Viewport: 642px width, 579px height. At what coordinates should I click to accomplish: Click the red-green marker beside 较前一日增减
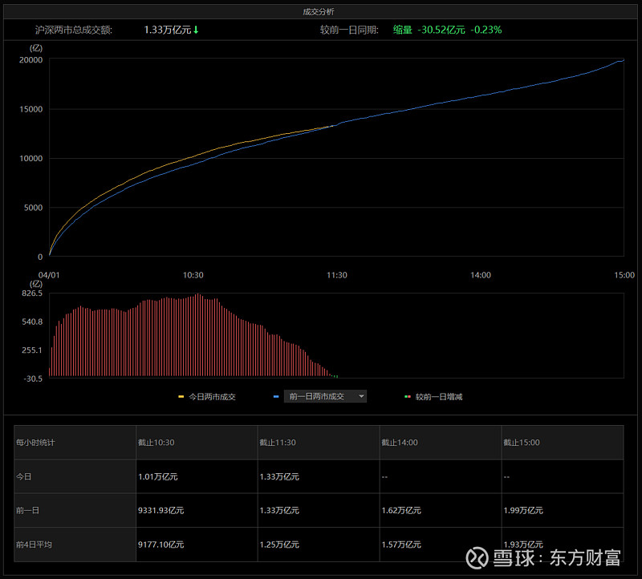pos(408,396)
